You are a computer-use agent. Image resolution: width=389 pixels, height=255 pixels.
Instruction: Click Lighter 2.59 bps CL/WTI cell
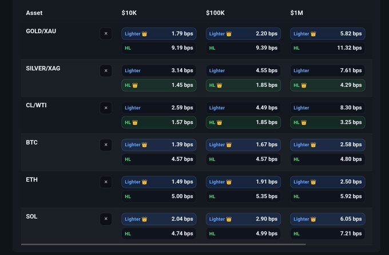point(159,108)
